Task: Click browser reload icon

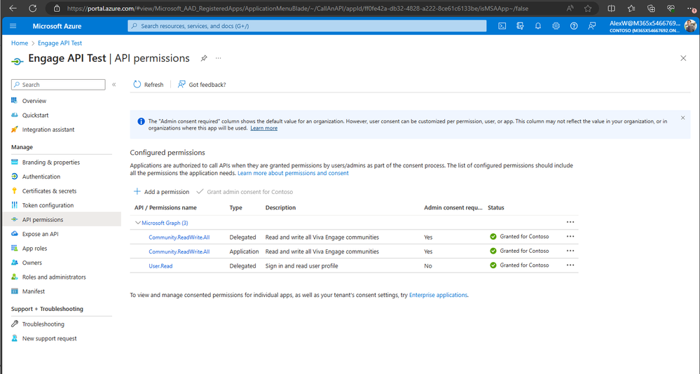Action: click(x=33, y=8)
